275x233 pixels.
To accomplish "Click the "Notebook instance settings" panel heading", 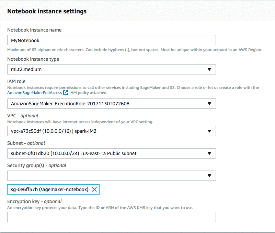I will click(x=47, y=11).
